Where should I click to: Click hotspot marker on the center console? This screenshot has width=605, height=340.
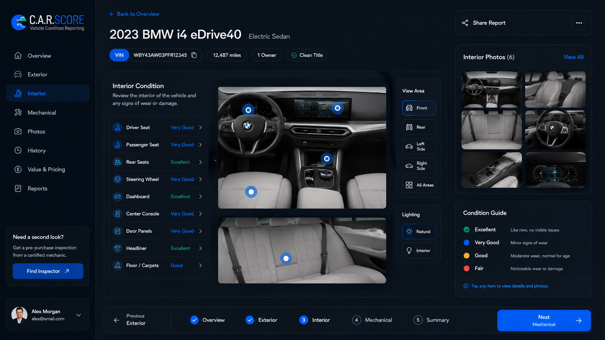327,159
